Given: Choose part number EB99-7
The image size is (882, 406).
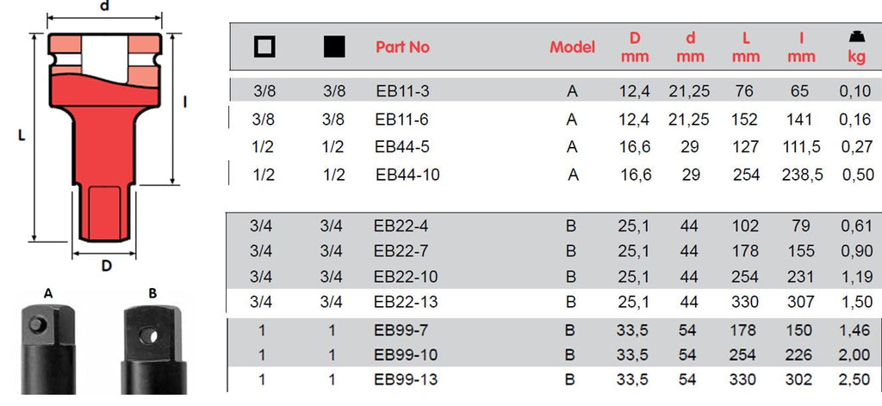Looking at the screenshot, I should point(401,329).
